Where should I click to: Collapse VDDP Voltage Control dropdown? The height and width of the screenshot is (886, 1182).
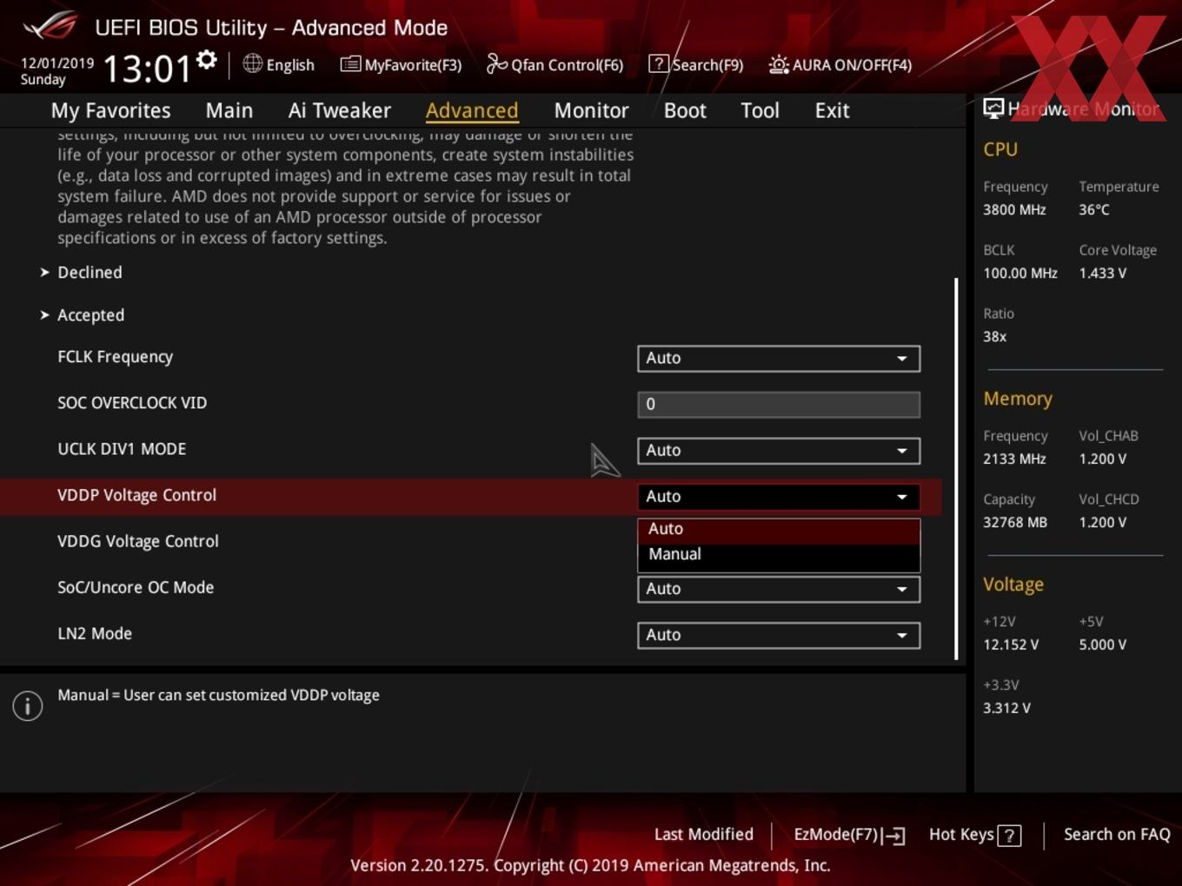(779, 496)
